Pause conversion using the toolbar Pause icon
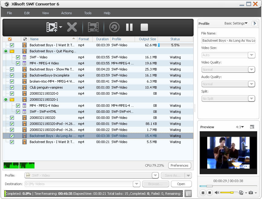This screenshot has height=199, width=262. tap(129, 27)
